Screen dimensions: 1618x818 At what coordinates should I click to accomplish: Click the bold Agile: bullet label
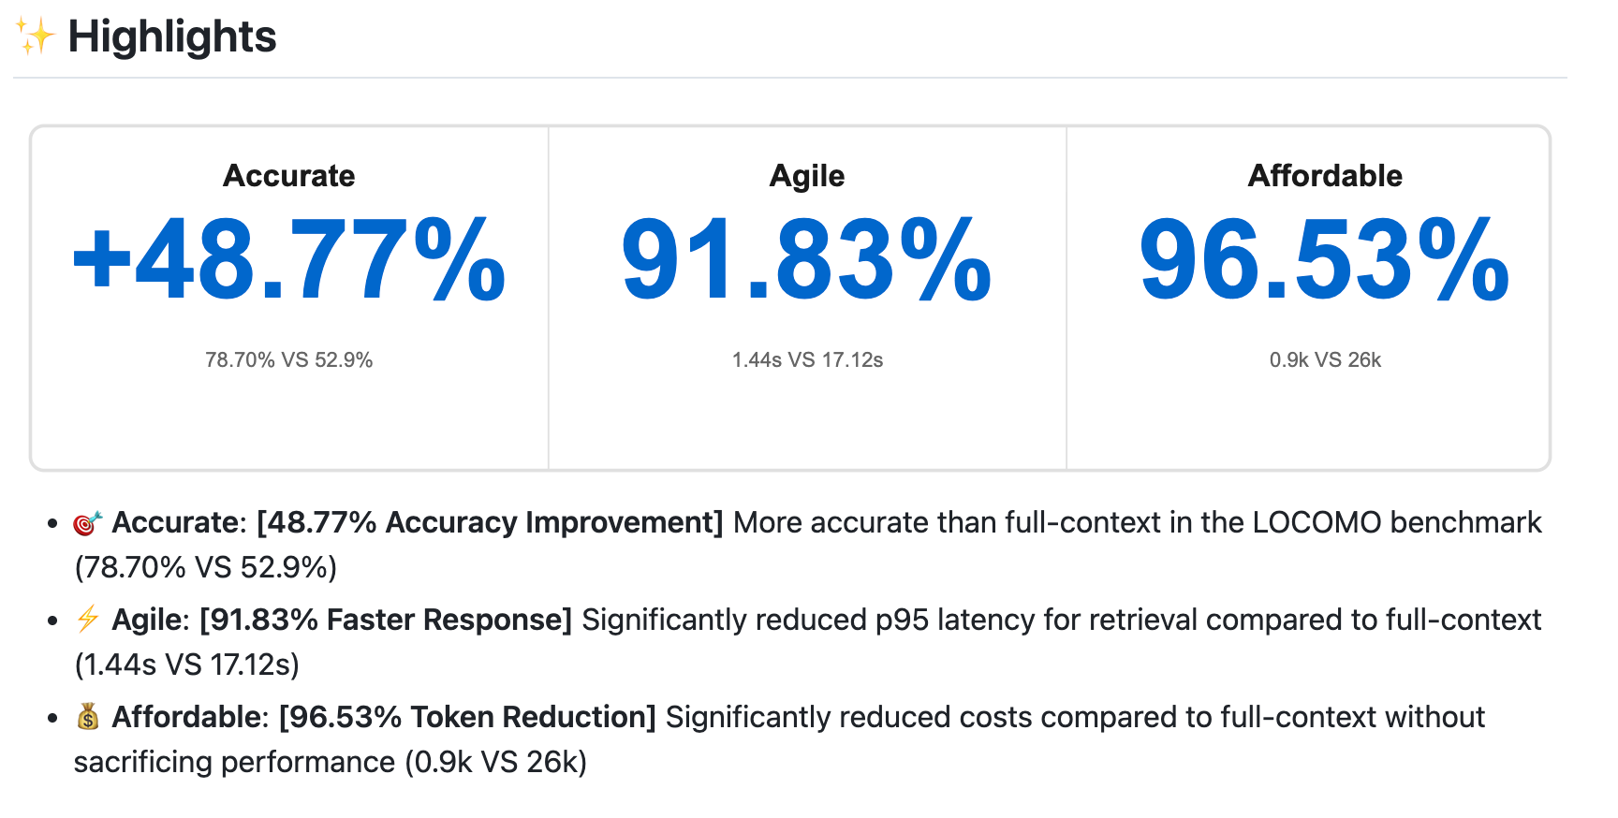151,620
